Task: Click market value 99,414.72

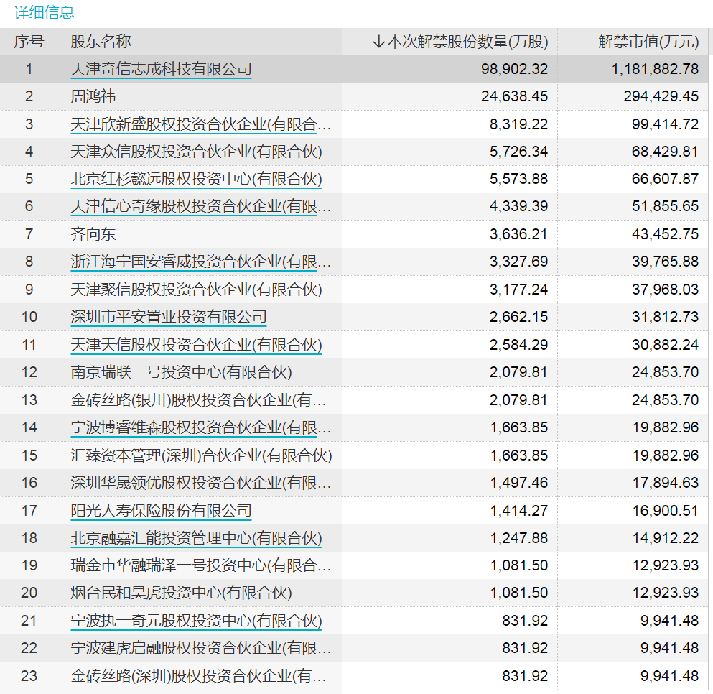Action: [666, 124]
